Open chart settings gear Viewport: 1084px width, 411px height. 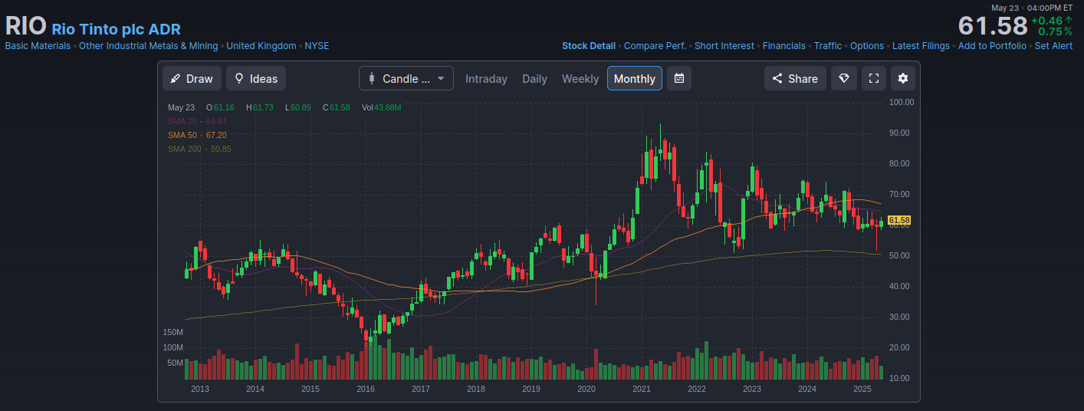coord(902,78)
